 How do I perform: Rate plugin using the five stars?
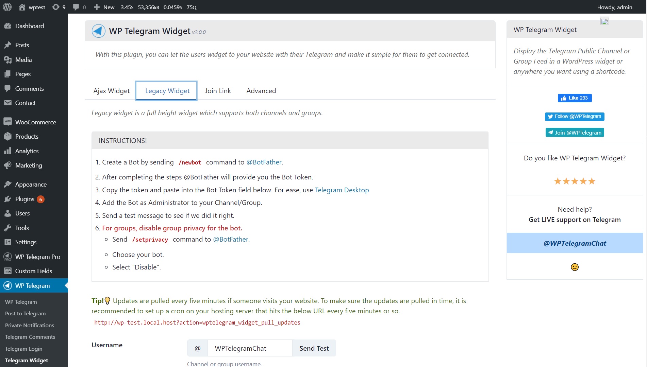(x=575, y=181)
